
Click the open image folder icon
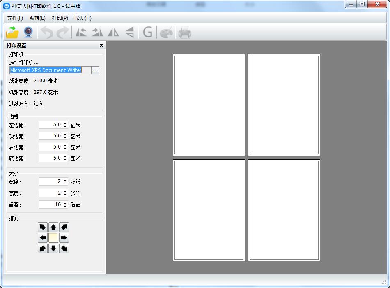(12, 32)
